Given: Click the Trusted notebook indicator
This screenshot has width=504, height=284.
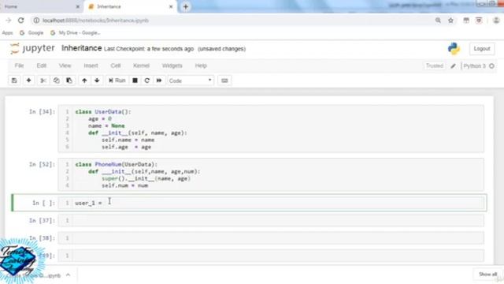Looking at the screenshot, I should coord(435,65).
